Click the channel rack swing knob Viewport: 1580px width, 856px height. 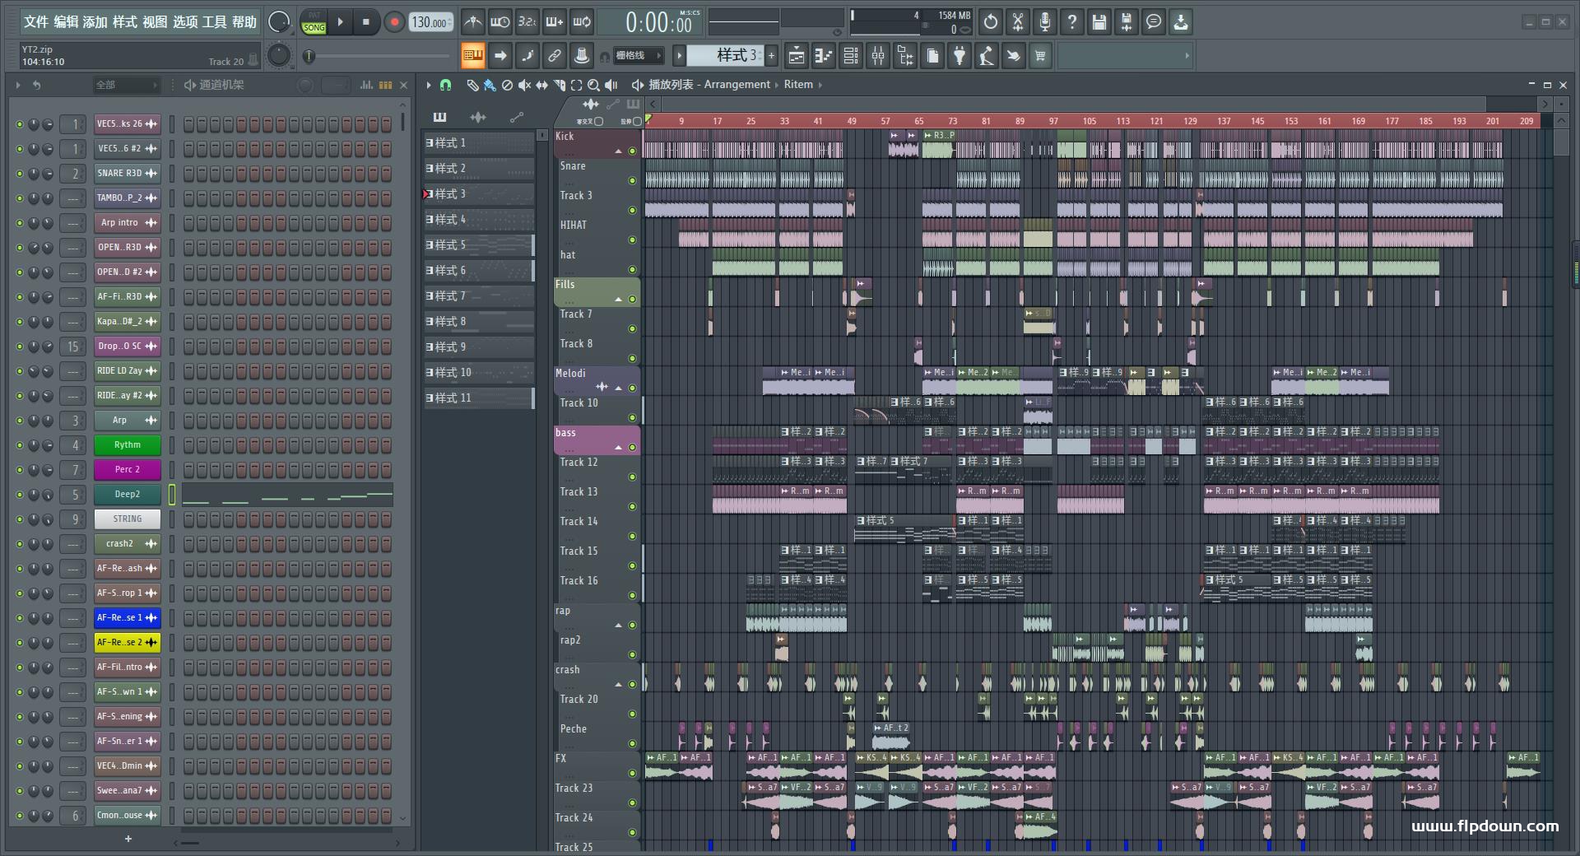click(305, 85)
